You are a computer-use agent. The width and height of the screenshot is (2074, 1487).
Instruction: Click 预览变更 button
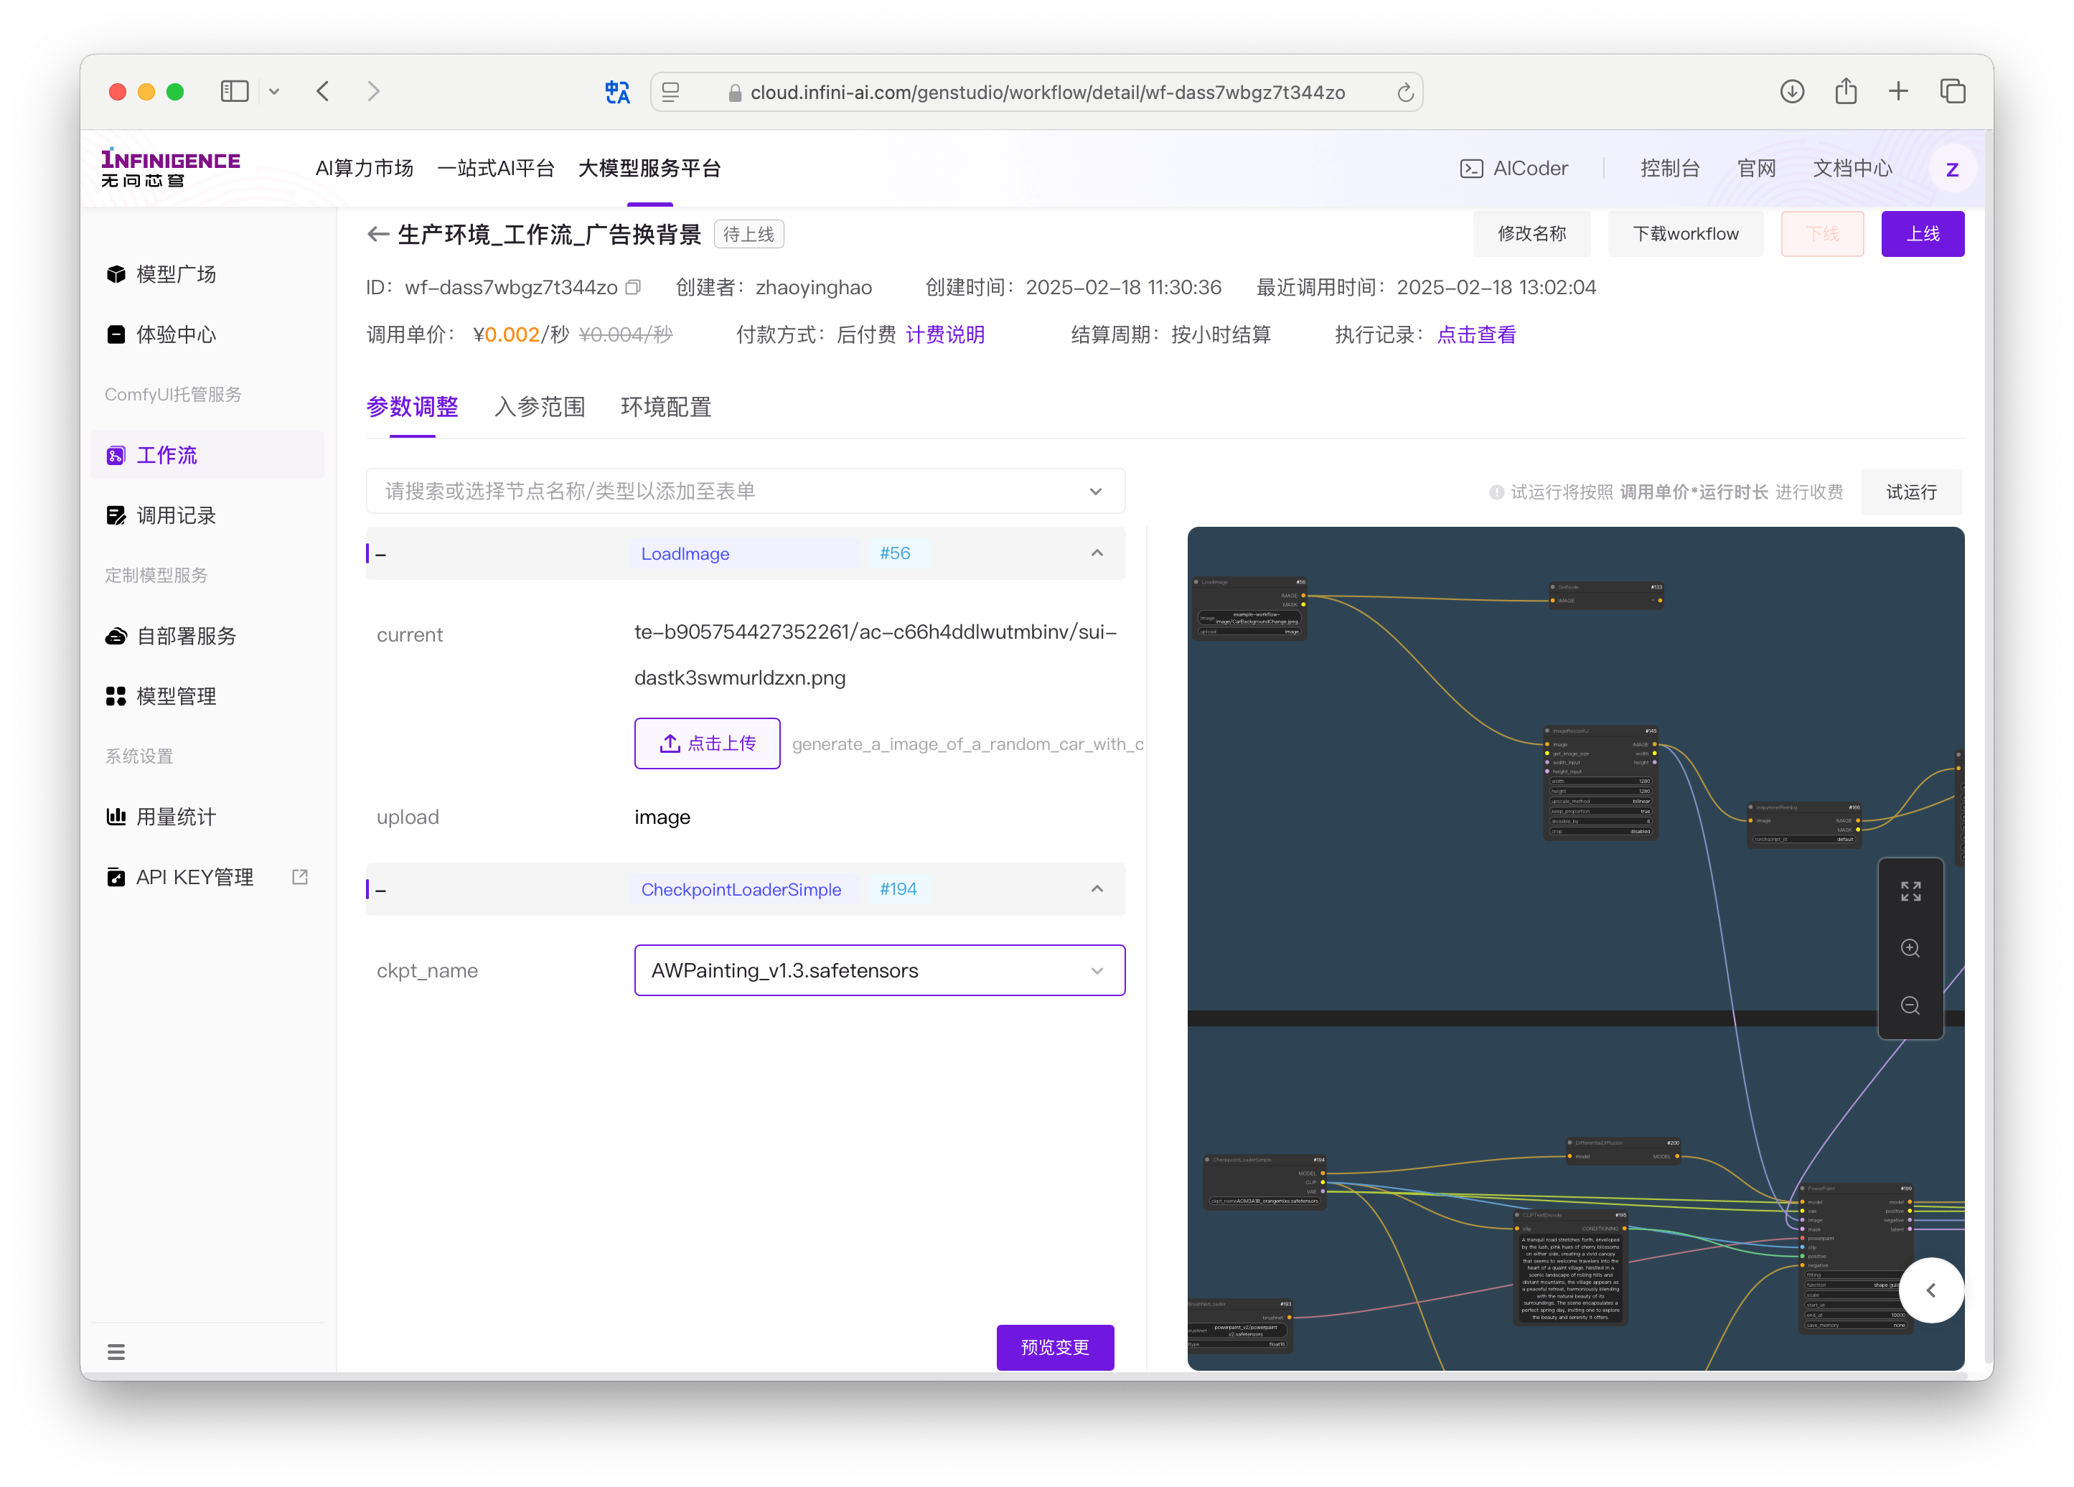(x=1054, y=1347)
